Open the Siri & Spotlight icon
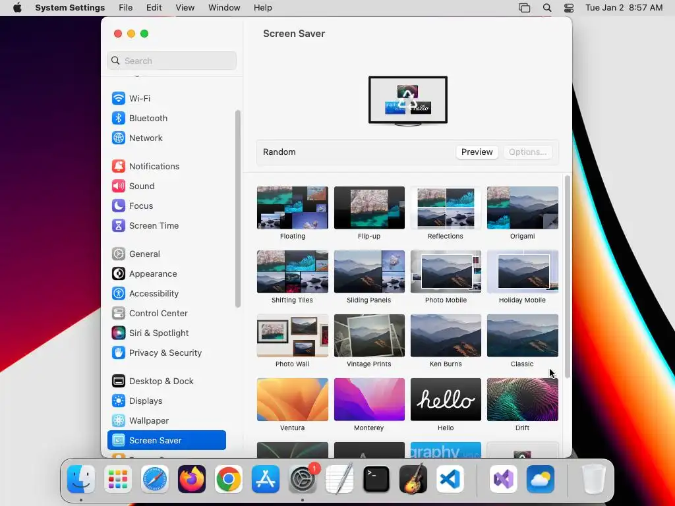 click(x=119, y=333)
